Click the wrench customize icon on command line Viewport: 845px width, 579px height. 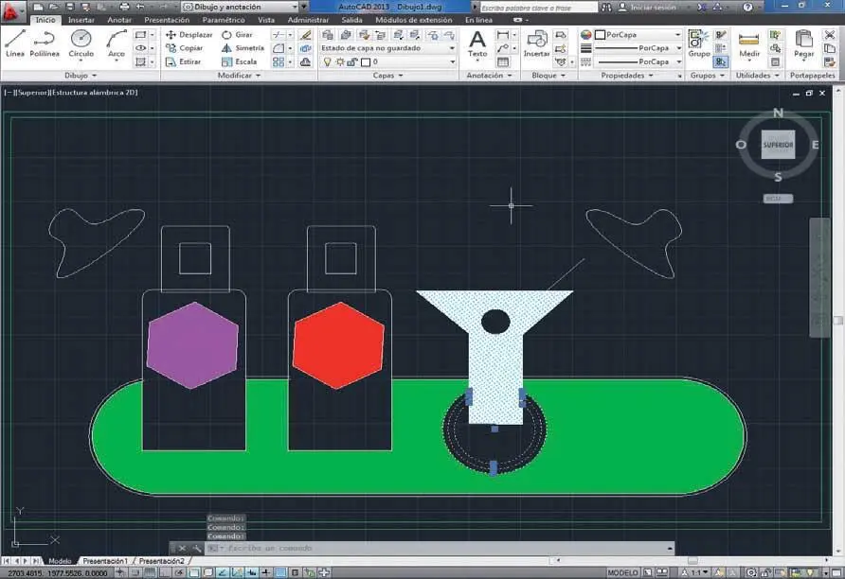[197, 549]
